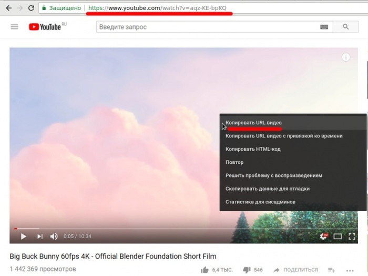Open the three-dot more actions menu
368x276 pixels.
(350, 271)
